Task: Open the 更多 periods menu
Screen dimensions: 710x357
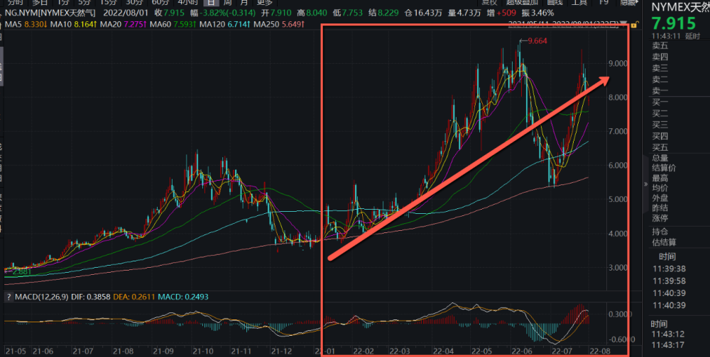Action: [264, 2]
